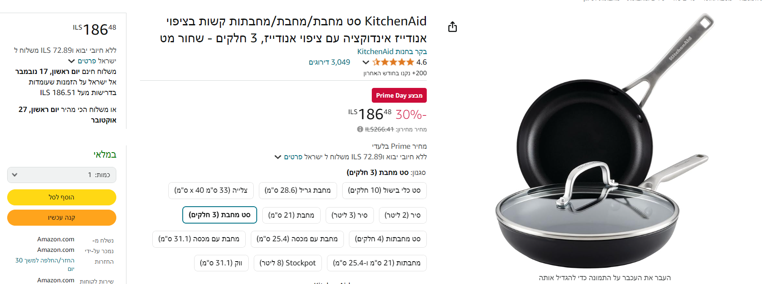Click the yellow Add to Cart button
Image resolution: width=763 pixels, height=284 pixels.
point(62,197)
